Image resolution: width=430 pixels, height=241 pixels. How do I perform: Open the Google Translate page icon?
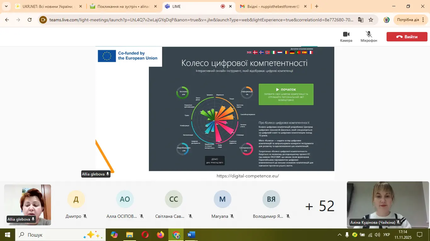pos(361,20)
